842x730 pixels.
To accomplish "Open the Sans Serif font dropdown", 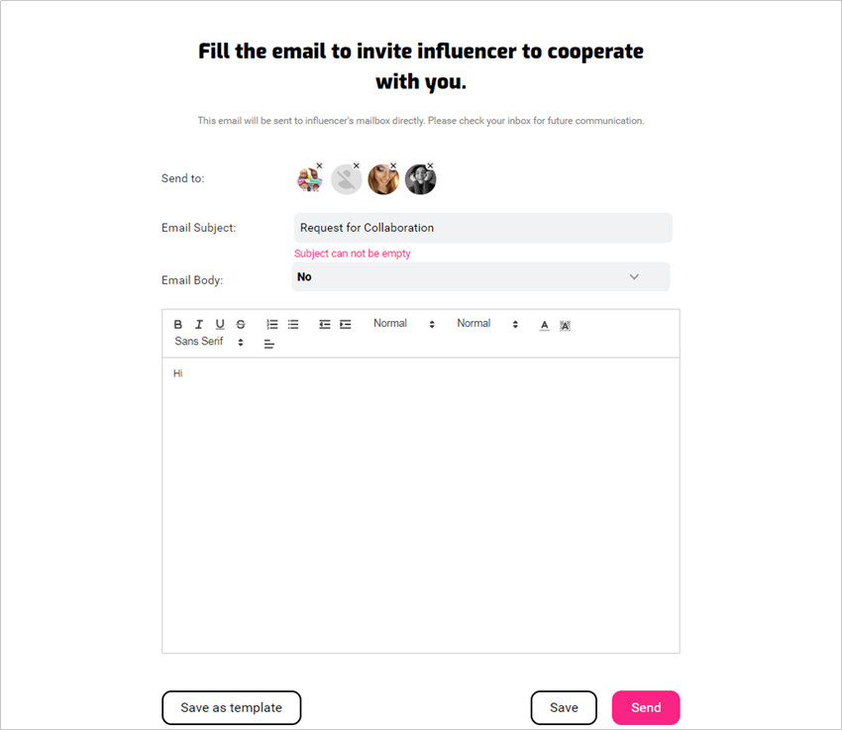I will click(209, 342).
